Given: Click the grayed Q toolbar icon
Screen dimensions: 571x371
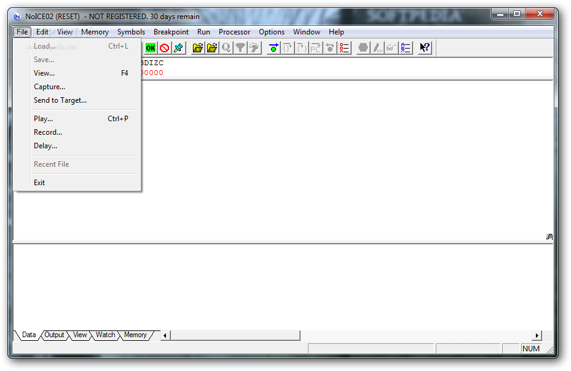Looking at the screenshot, I should [x=226, y=48].
